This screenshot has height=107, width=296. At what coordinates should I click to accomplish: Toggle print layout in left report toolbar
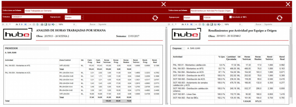pos(45,24)
